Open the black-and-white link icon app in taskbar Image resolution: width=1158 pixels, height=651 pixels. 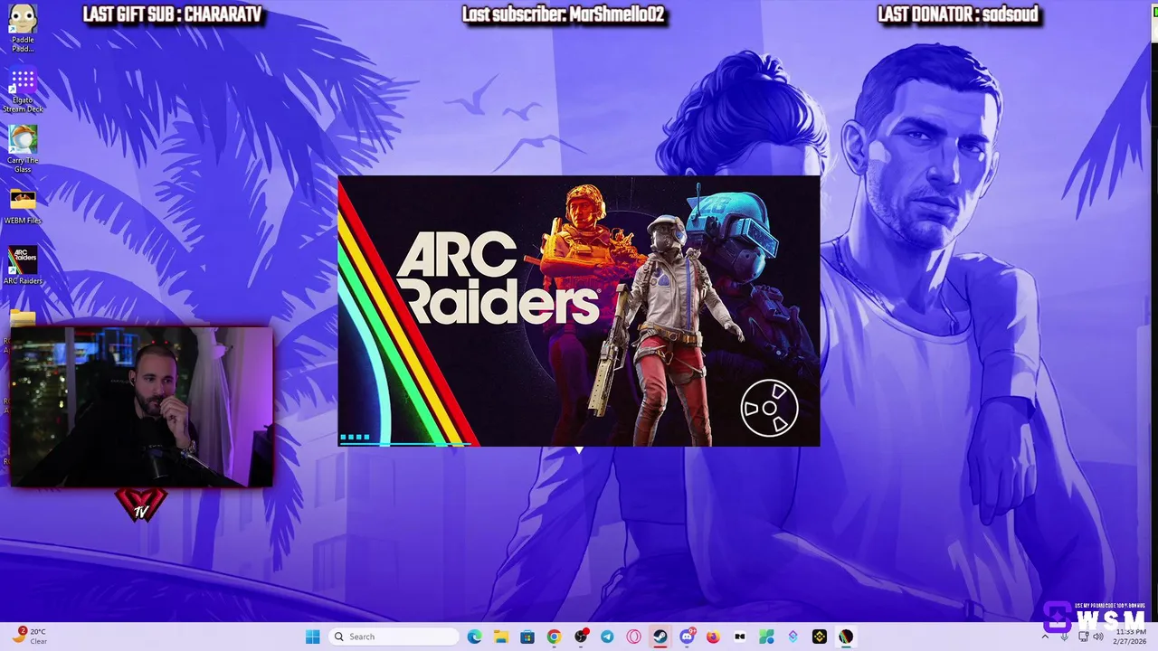coord(739,637)
